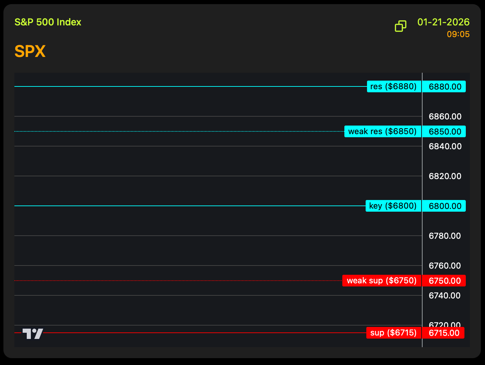Click the S&P 500 Index title

(48, 22)
